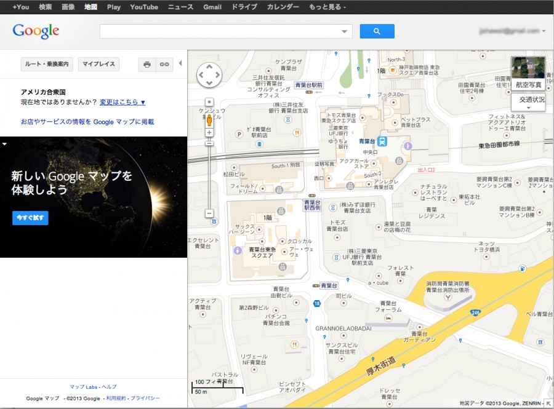Click the GRANNOELAOBADAI place label
This screenshot has width=554, height=409.
click(x=343, y=328)
